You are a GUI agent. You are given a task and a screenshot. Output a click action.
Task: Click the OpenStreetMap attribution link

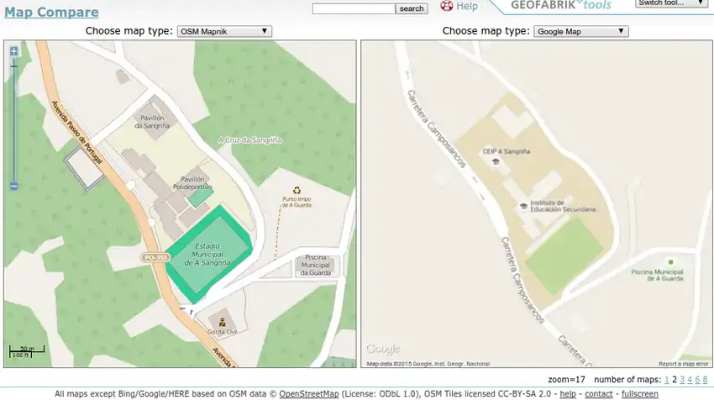pos(309,393)
